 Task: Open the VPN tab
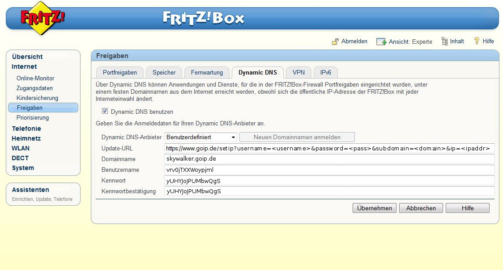(x=298, y=73)
